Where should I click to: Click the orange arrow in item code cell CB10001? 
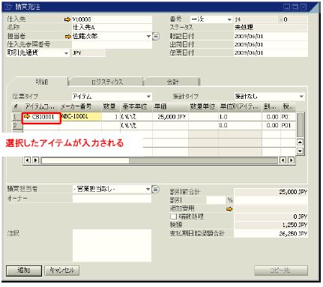[x=27, y=117]
